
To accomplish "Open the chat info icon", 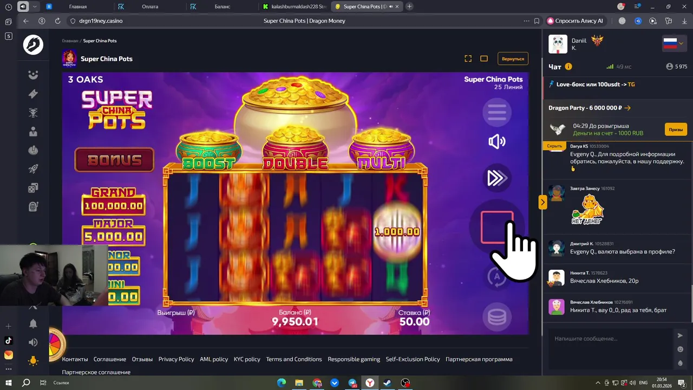I will pos(568,67).
